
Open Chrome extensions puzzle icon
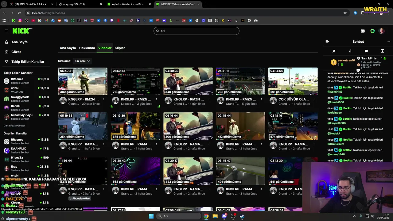[x=363, y=13]
